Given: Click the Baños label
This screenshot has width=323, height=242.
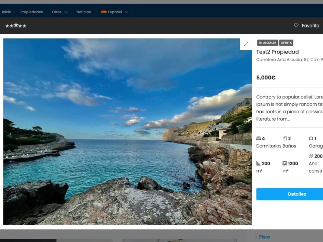Looking at the screenshot, I should tap(289, 146).
